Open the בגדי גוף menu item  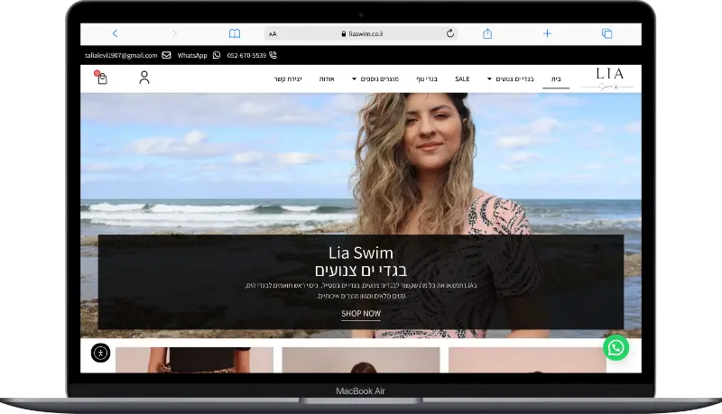427,79
